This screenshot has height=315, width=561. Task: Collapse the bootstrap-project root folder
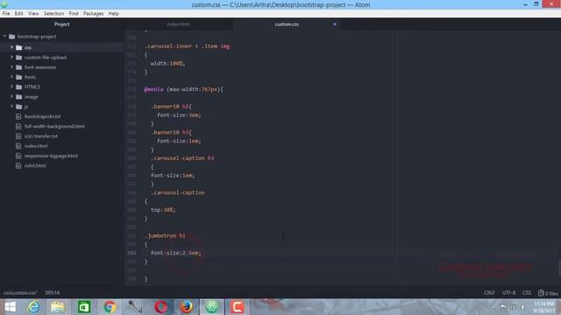tap(4, 37)
